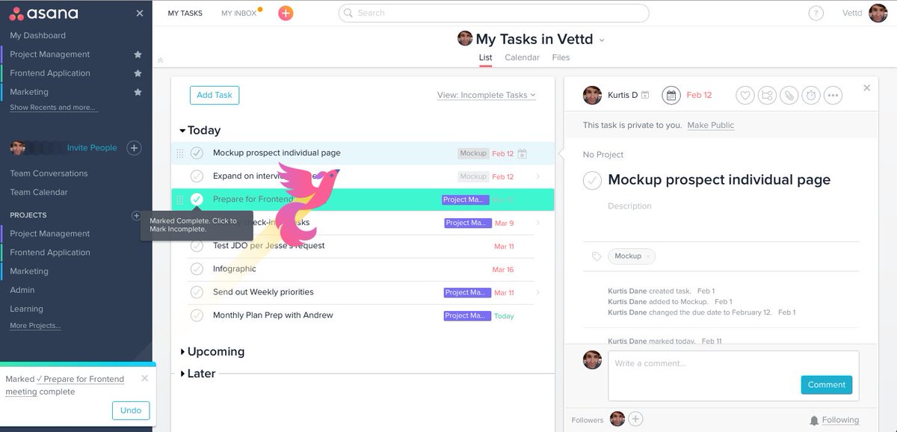Check off Monthly Plan Prep with Andrew
Screen dimensions: 897x432
(x=197, y=315)
